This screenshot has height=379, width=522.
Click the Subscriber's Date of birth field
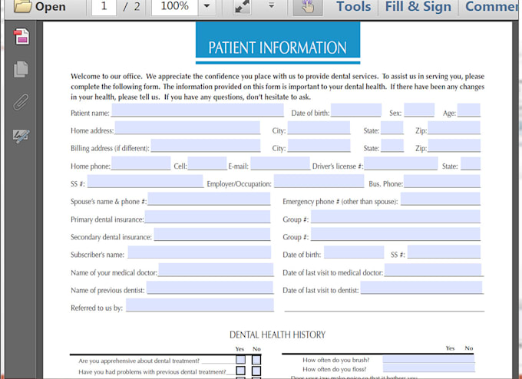(354, 252)
